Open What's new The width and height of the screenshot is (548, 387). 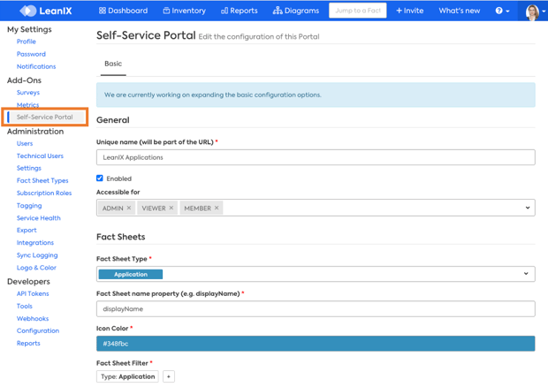(460, 11)
